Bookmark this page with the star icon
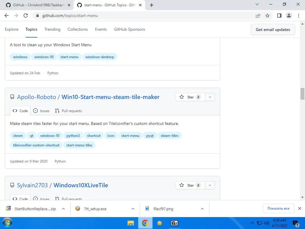The image size is (305, 229). tap(267, 16)
